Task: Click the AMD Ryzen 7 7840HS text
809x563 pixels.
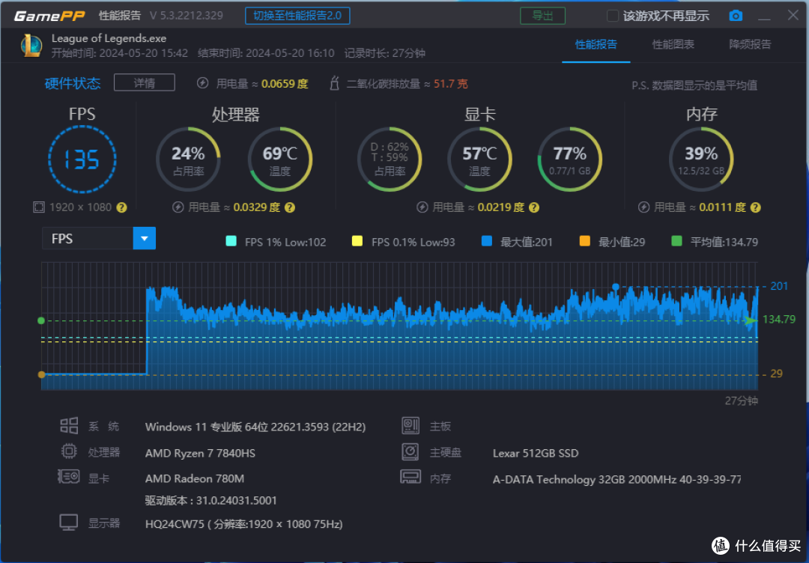Action: (x=200, y=453)
